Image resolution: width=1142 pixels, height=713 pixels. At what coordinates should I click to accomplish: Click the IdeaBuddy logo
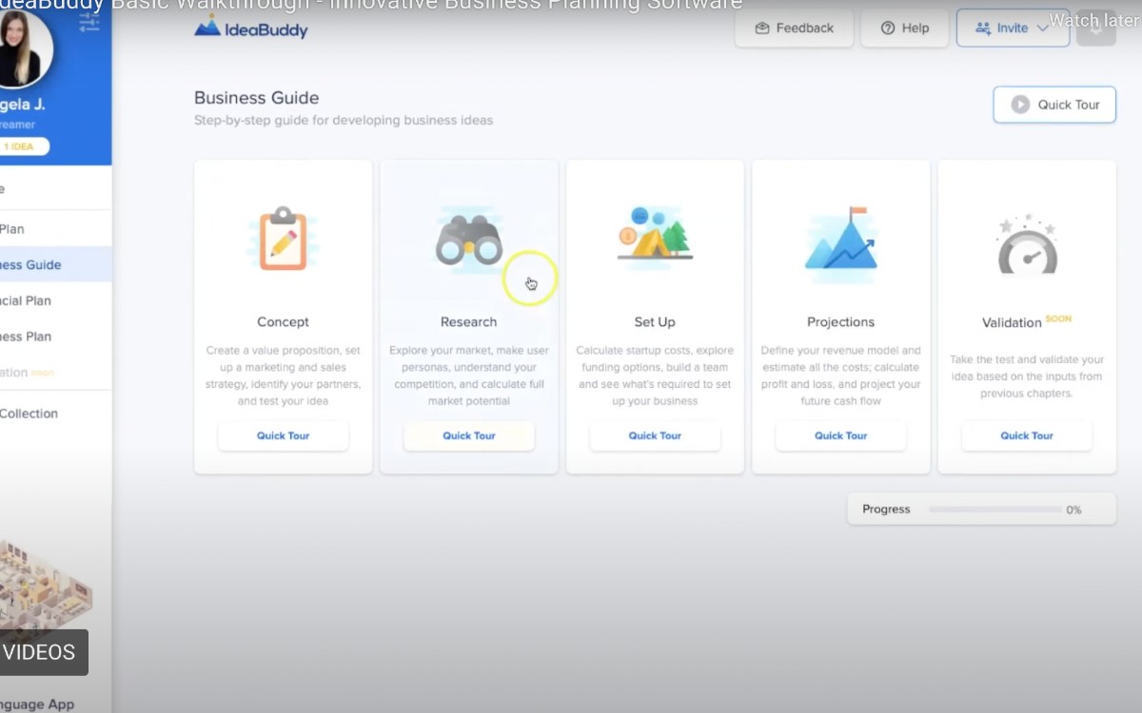(x=251, y=28)
